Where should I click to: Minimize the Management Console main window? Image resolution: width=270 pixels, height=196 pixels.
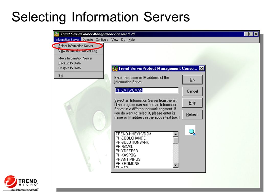[246, 34]
